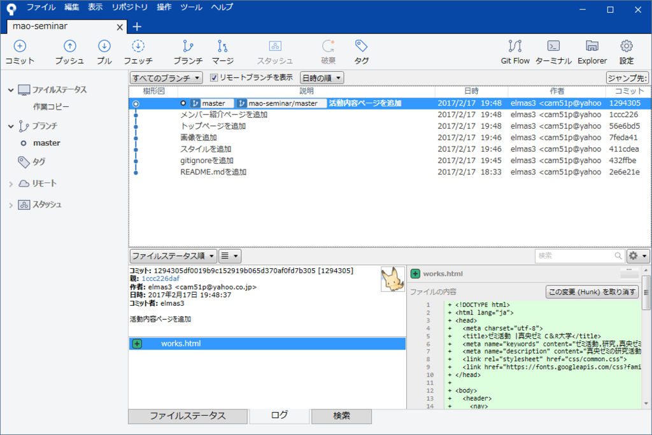652x435 pixels.
Task: Open the タグ (Tag) tool
Action: pyautogui.click(x=361, y=51)
